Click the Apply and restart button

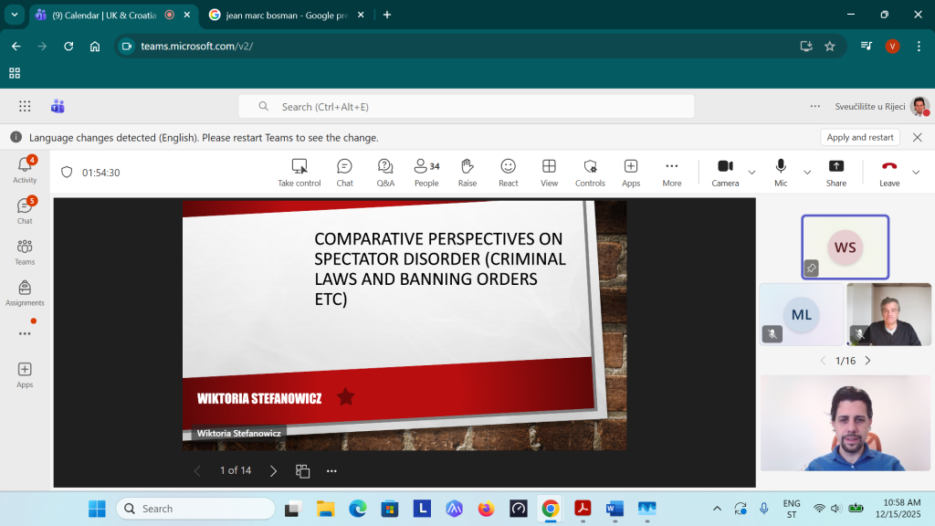[x=859, y=137]
